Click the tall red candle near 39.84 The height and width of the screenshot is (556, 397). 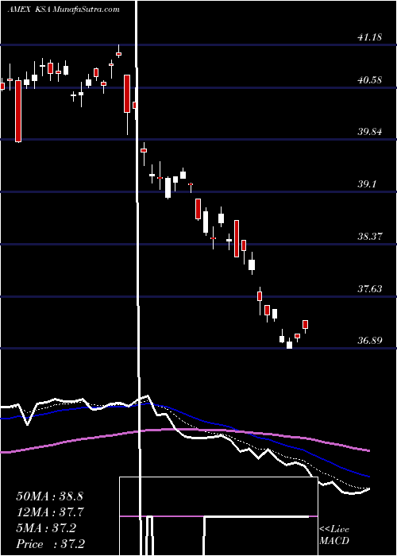click(18, 111)
